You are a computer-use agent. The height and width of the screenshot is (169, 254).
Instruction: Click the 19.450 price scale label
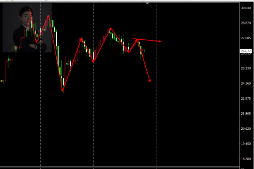click(246, 144)
